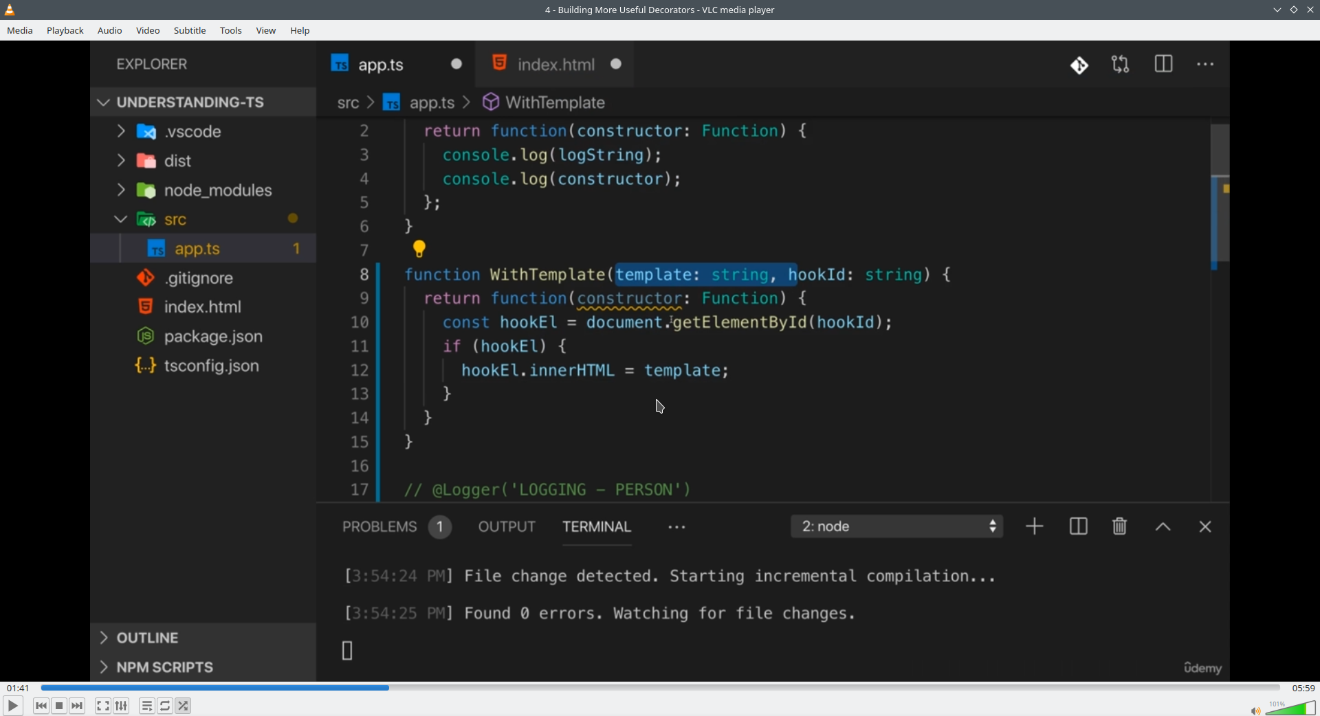Split the terminal pane

1079,527
